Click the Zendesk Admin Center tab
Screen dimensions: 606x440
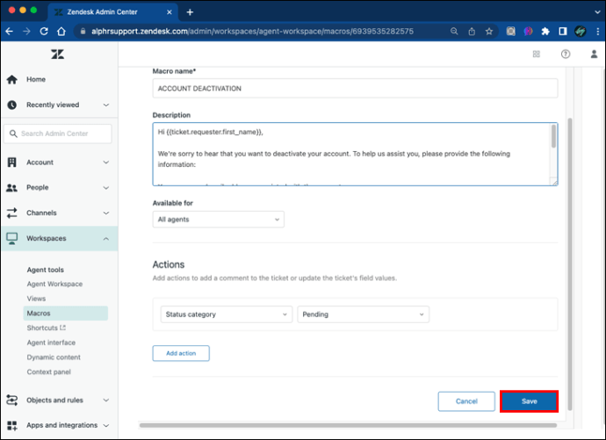coord(112,12)
